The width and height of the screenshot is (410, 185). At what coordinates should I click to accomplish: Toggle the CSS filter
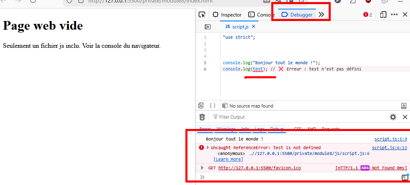point(298,129)
